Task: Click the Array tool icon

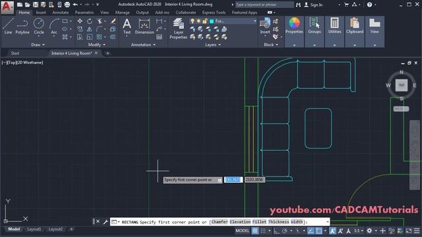Action: (x=100, y=37)
